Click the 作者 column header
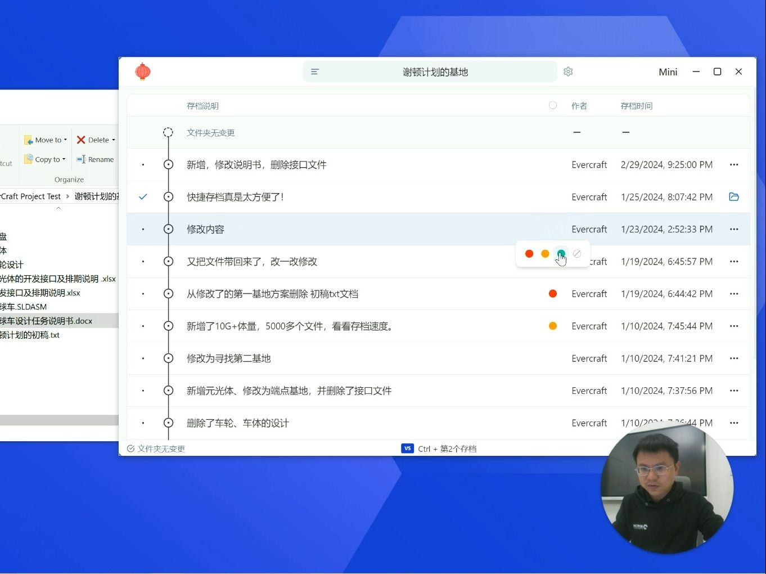The width and height of the screenshot is (766, 574). [579, 106]
